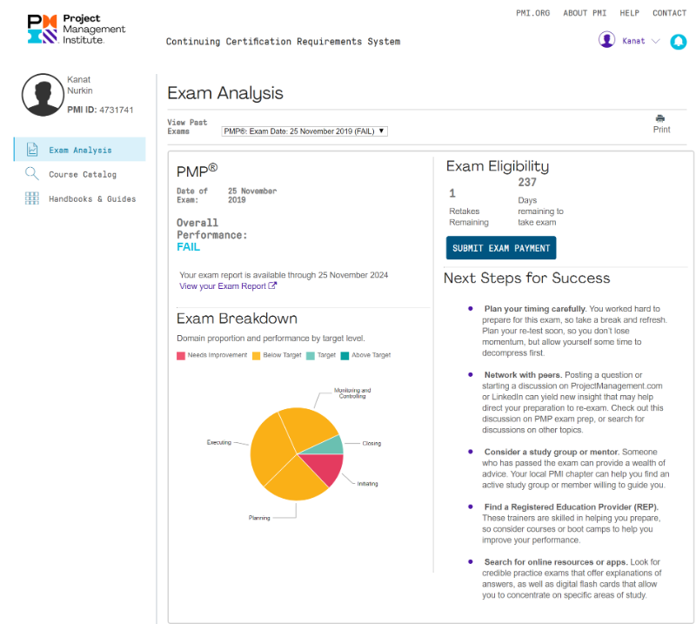The image size is (696, 624).
Task: Click the PMI ID 4731741 text
Action: [x=100, y=110]
